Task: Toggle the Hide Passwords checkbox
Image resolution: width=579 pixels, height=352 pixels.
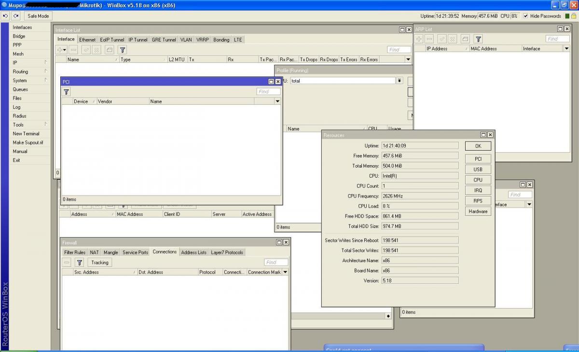Action: pyautogui.click(x=525, y=16)
